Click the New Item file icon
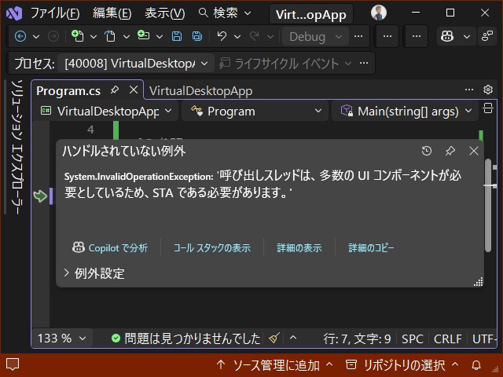 point(78,36)
